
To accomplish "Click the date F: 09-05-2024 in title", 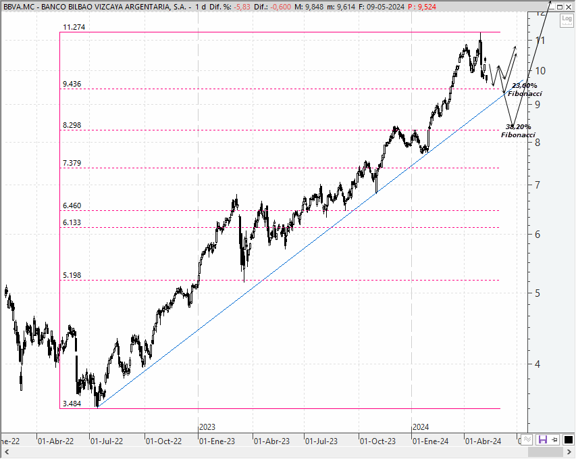I will tap(381, 7).
